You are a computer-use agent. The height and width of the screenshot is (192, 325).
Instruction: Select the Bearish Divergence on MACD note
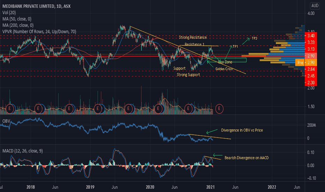247,158
